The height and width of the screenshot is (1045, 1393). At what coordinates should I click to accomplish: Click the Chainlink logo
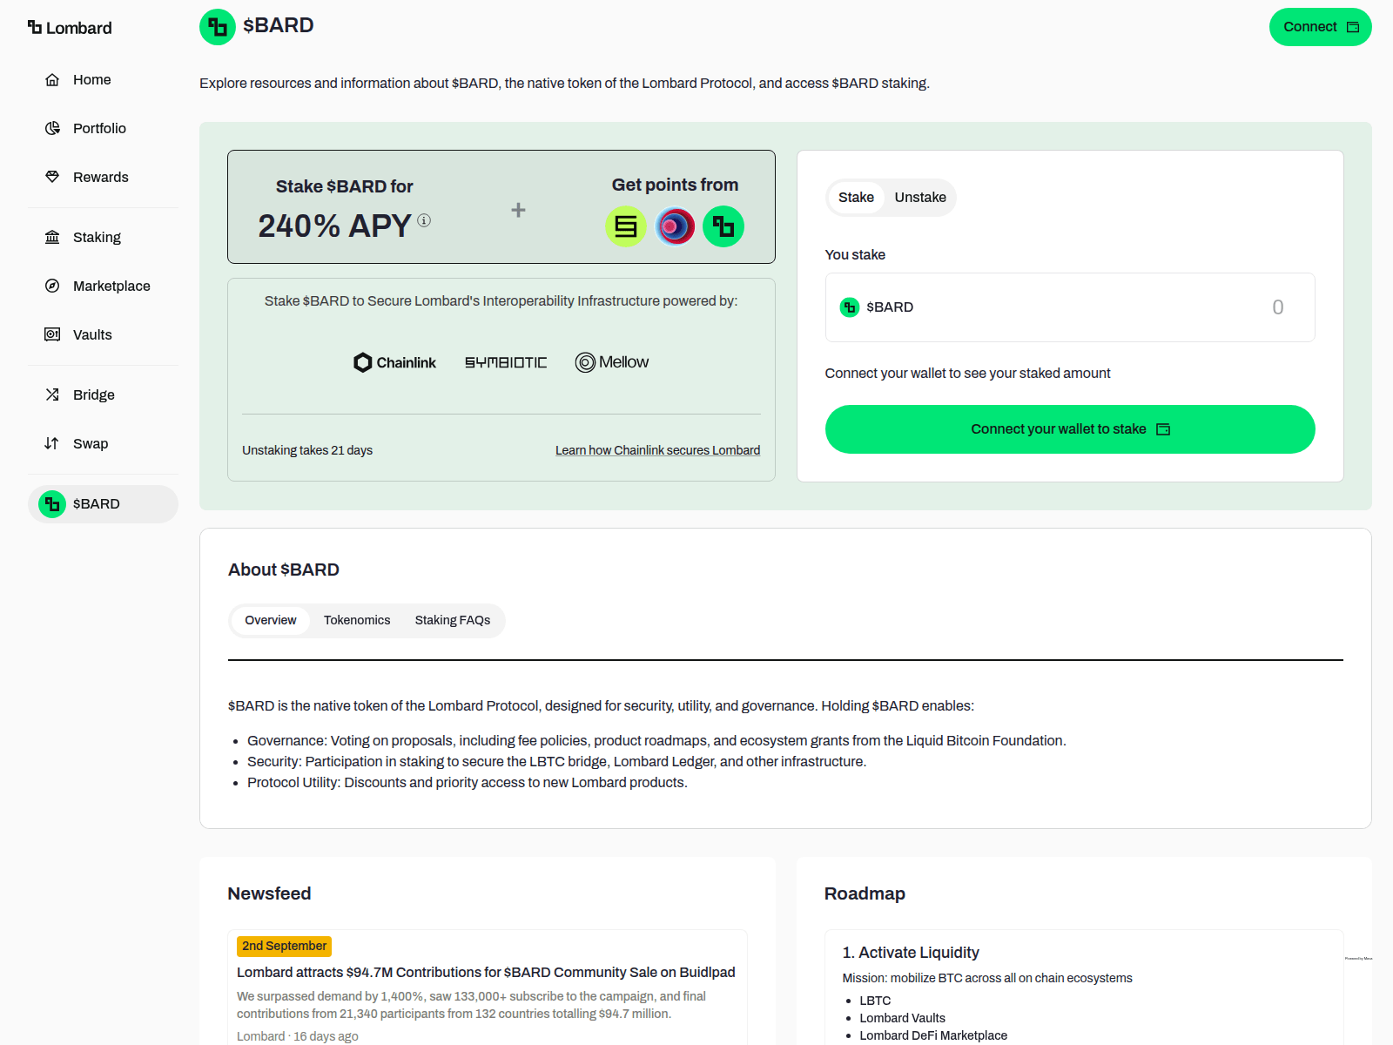tap(394, 362)
